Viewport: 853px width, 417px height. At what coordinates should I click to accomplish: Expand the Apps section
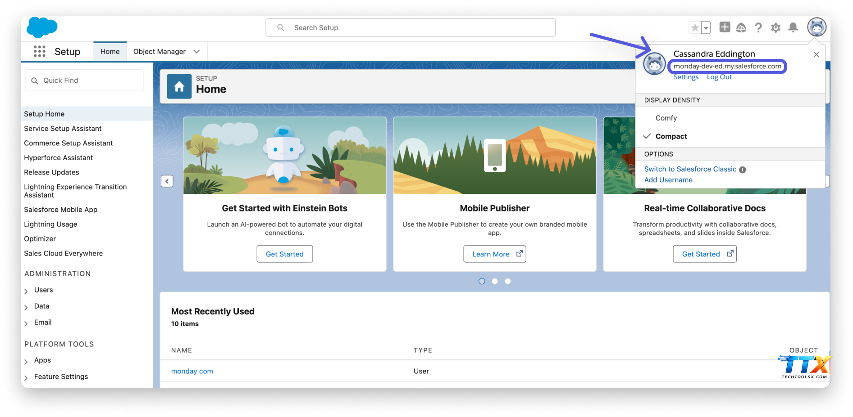pos(26,361)
